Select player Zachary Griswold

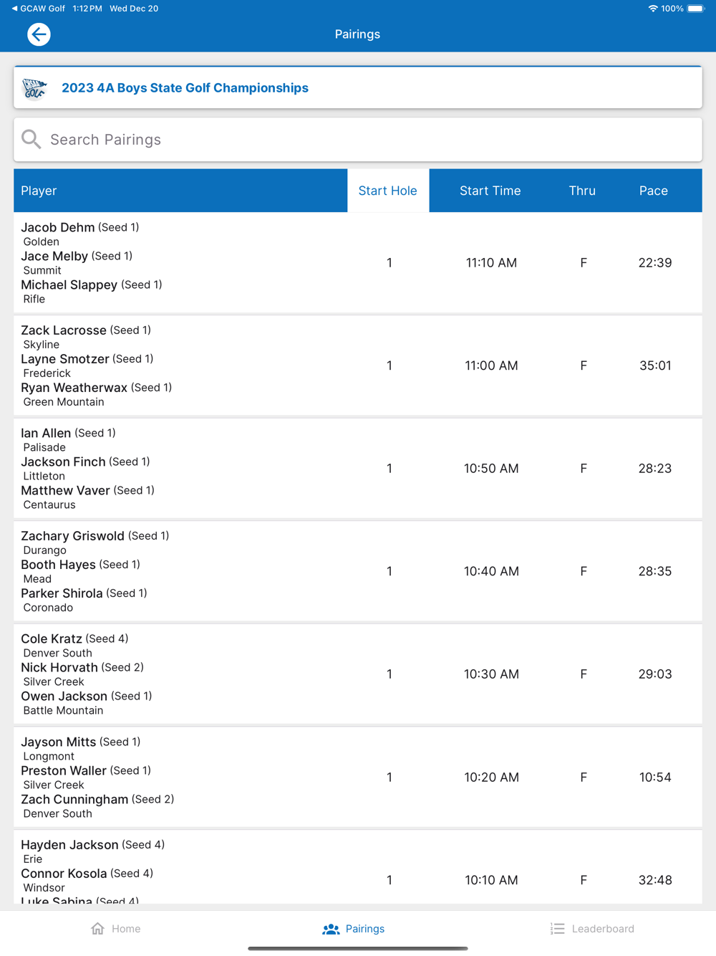(x=73, y=536)
